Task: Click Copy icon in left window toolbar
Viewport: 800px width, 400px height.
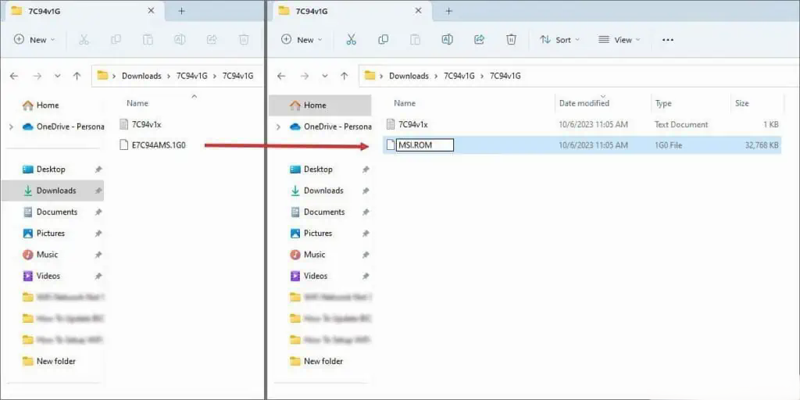Action: [x=116, y=40]
